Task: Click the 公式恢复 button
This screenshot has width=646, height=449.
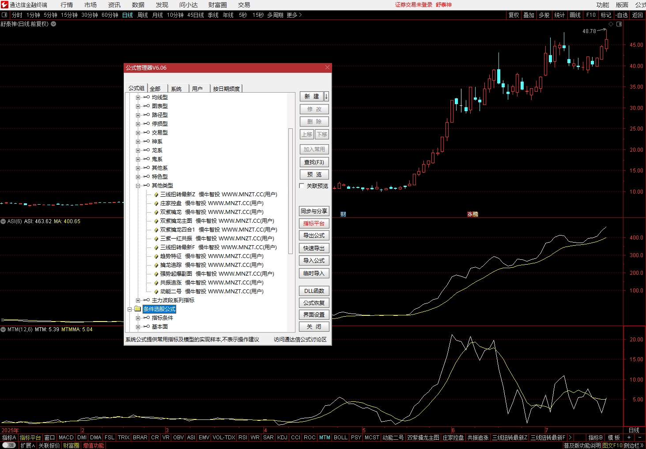Action: click(x=314, y=303)
